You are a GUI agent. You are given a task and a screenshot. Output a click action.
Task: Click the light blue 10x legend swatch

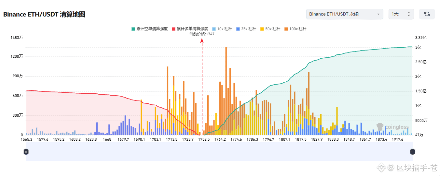click(214, 29)
